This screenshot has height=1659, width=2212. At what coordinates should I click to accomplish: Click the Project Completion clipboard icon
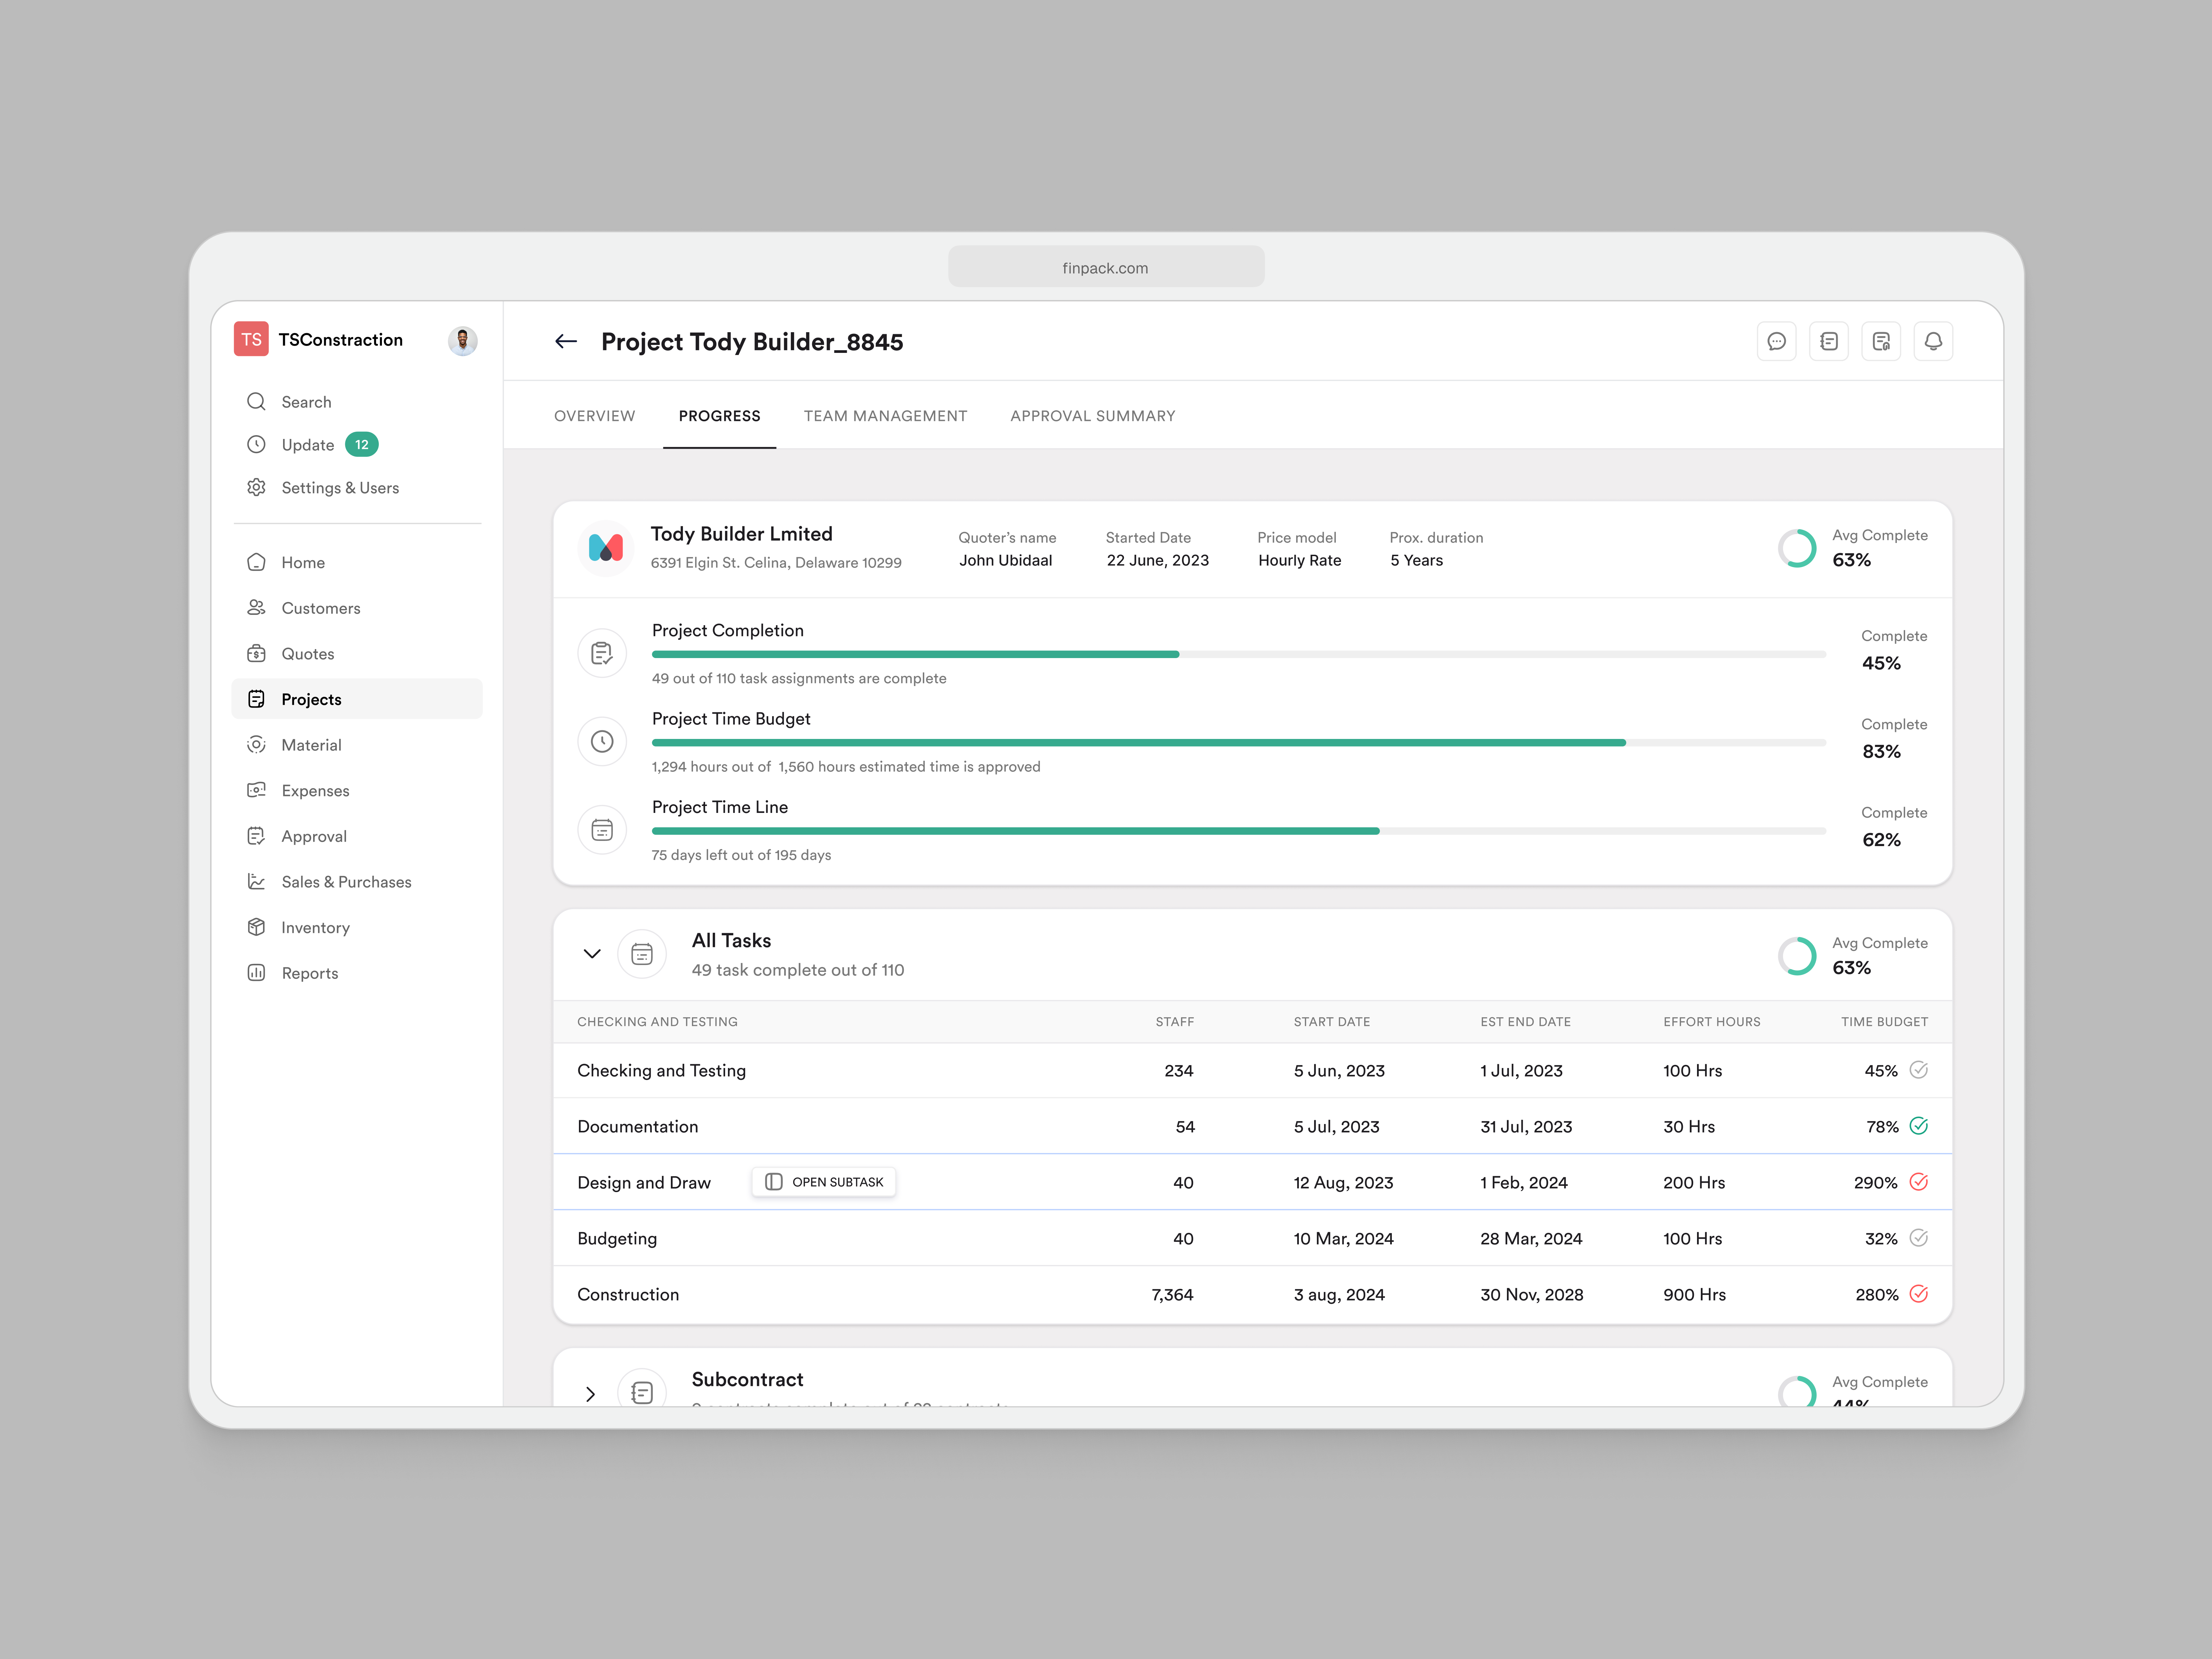(x=602, y=653)
